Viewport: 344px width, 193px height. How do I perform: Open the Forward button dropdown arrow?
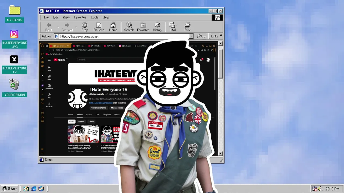(x=76, y=27)
